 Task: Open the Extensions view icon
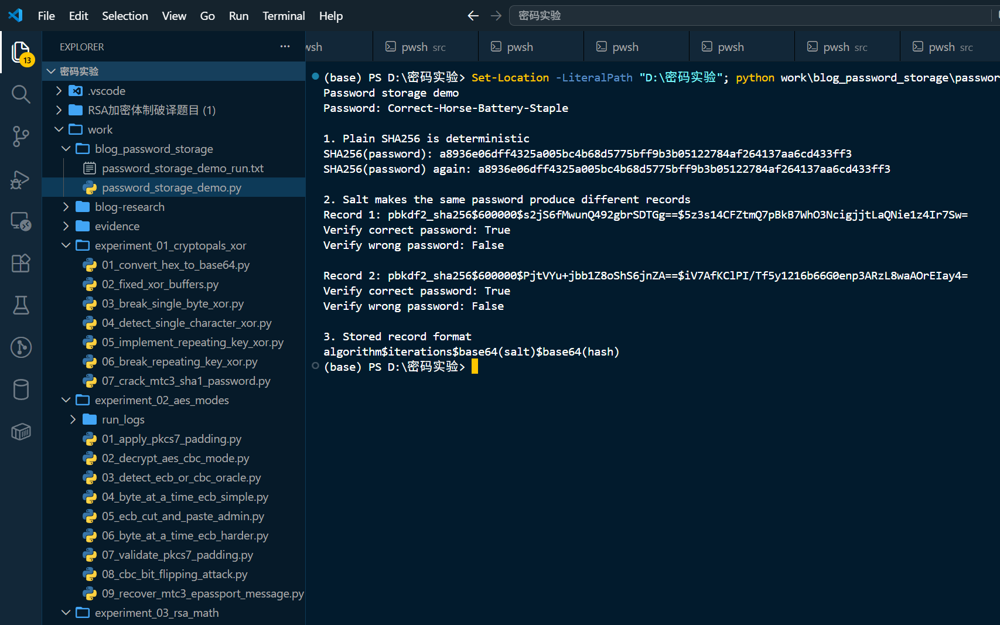21,263
